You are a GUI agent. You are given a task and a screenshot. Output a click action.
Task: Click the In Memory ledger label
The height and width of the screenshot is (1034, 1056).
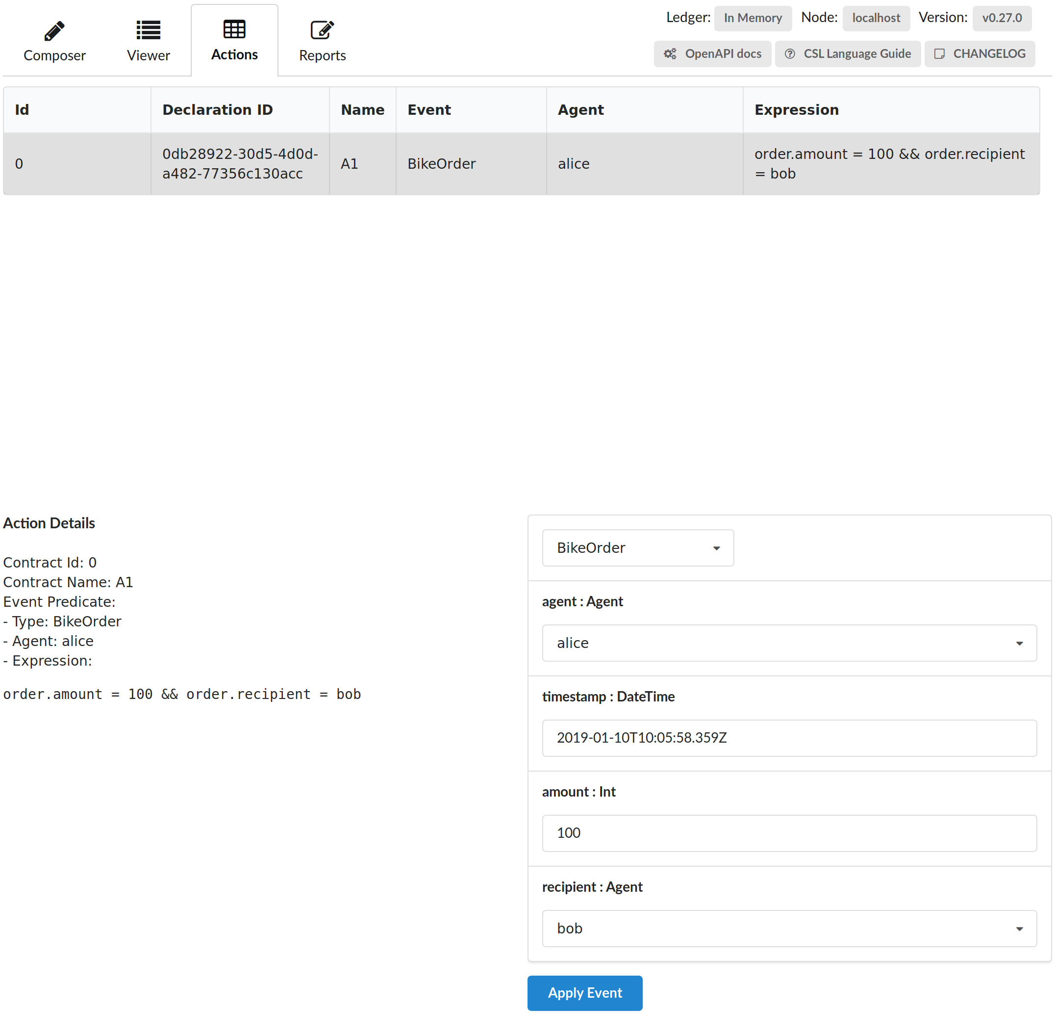(x=753, y=18)
